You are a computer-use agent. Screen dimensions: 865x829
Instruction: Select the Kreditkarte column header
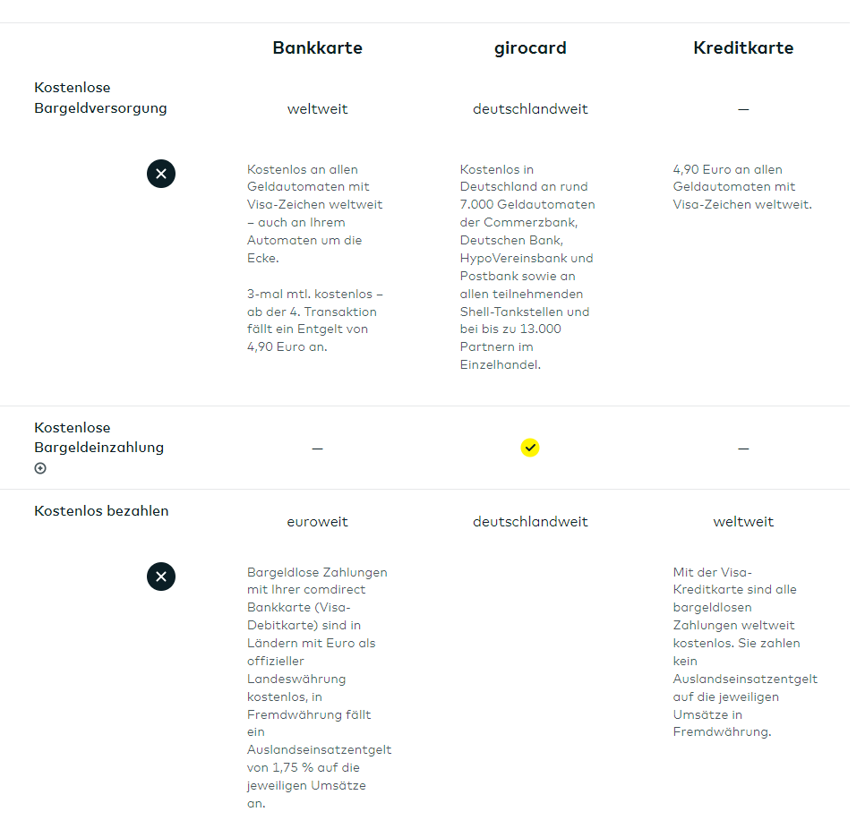coord(743,48)
